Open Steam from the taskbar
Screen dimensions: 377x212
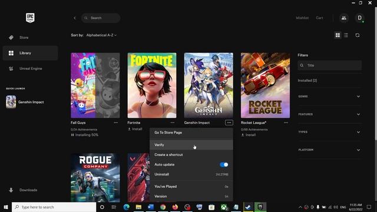pos(248,207)
